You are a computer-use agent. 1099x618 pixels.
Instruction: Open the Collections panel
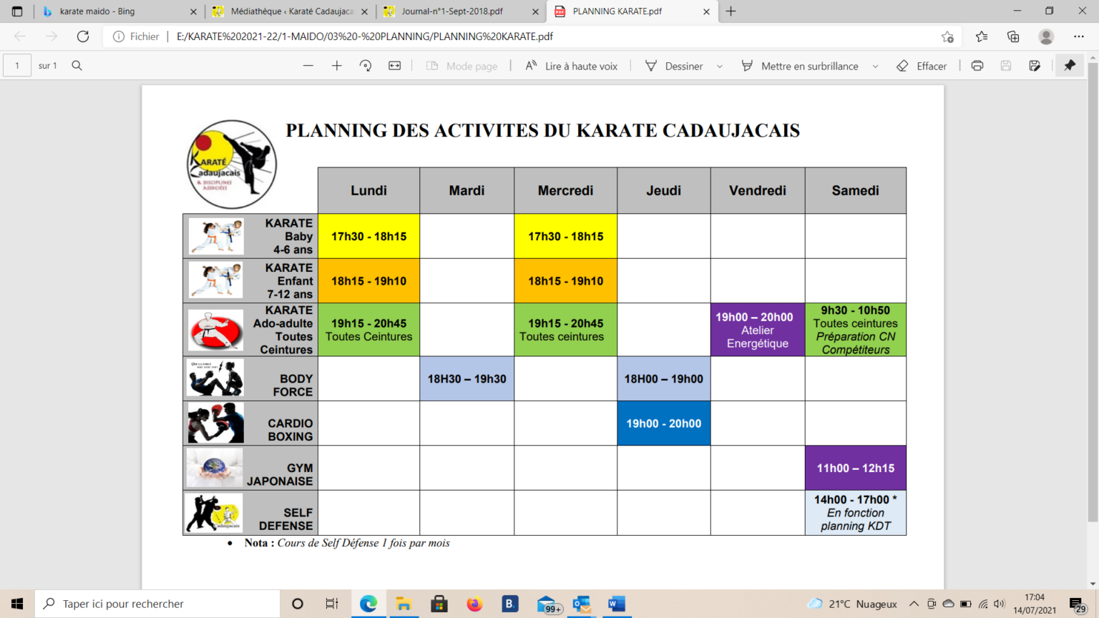1013,36
